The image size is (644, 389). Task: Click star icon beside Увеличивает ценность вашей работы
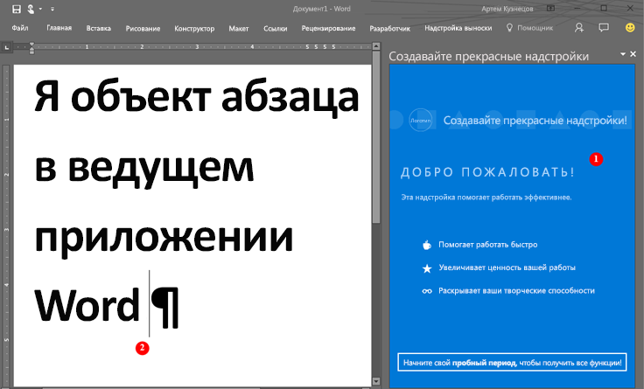point(427,268)
